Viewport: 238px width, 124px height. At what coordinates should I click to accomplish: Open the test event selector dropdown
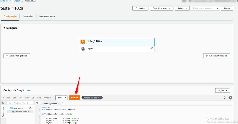click(205, 8)
